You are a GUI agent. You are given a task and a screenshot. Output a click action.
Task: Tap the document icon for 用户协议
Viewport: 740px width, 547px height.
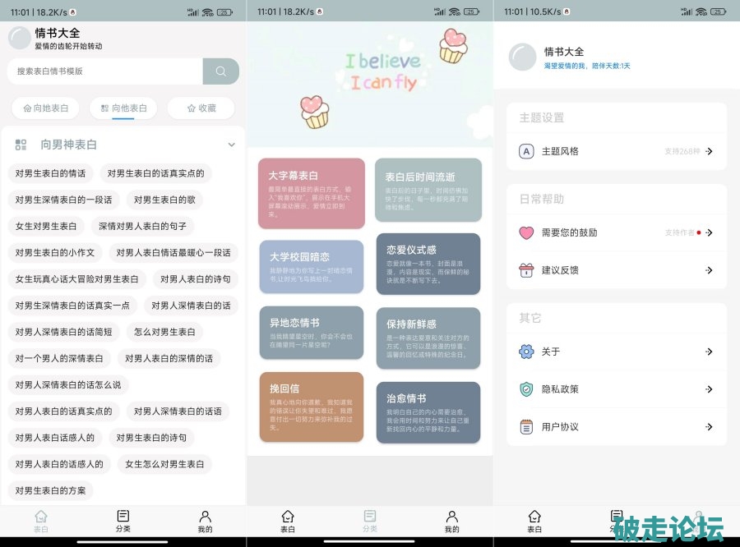526,427
